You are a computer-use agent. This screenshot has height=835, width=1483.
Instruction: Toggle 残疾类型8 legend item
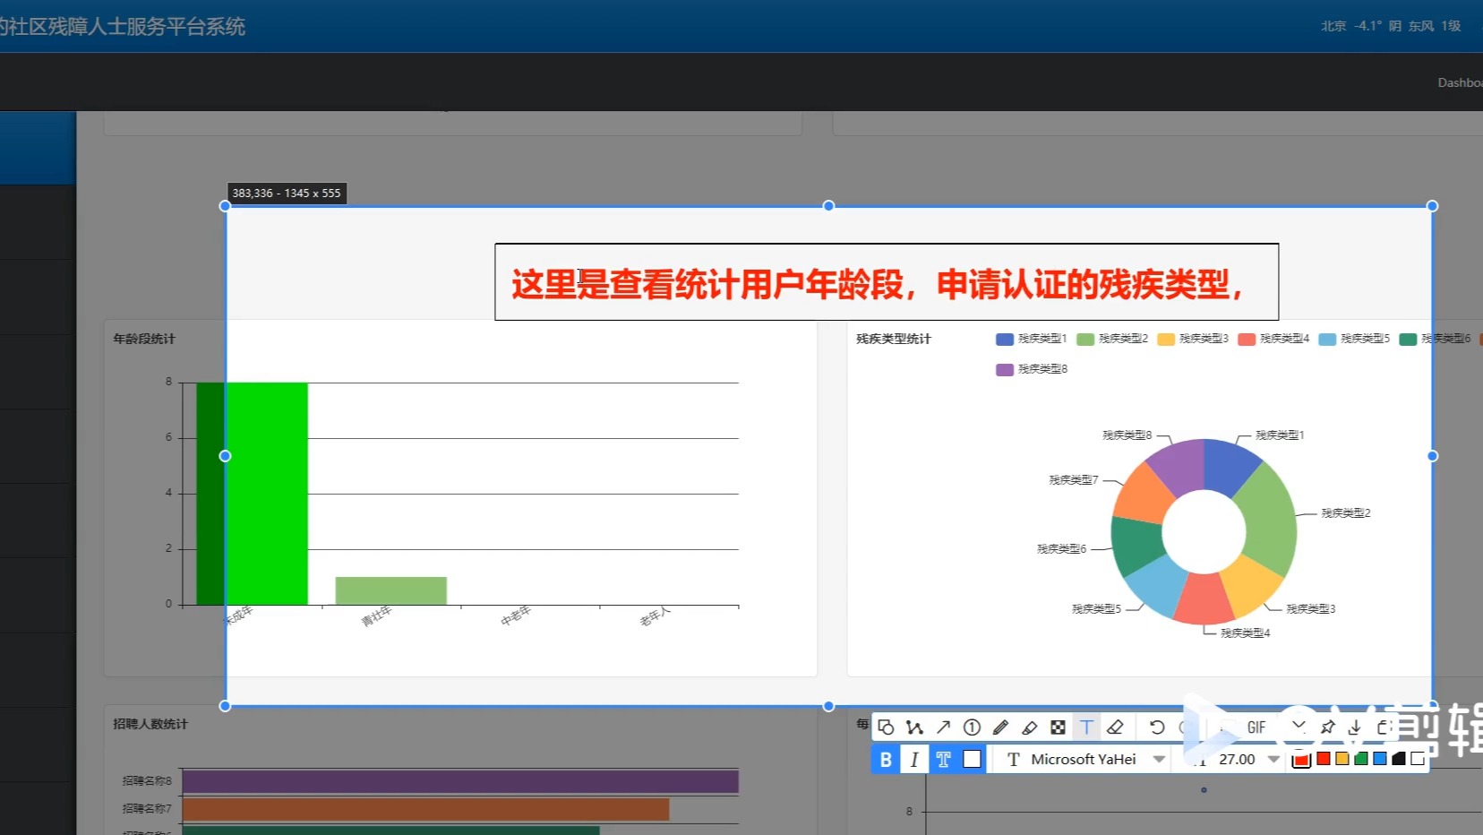pyautogui.click(x=1032, y=369)
